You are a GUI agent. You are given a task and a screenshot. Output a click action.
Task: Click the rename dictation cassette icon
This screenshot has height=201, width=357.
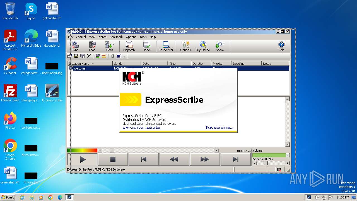point(83,56)
